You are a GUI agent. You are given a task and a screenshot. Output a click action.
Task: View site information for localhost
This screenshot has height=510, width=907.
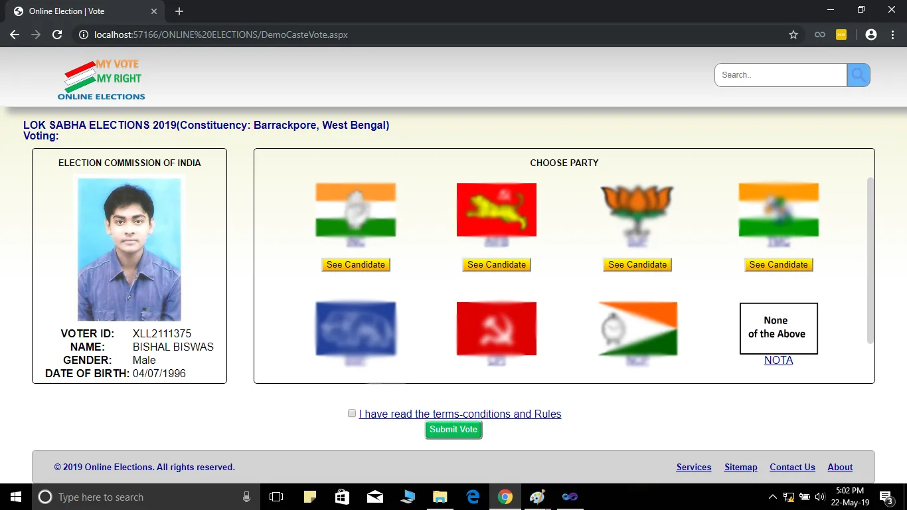coord(84,35)
